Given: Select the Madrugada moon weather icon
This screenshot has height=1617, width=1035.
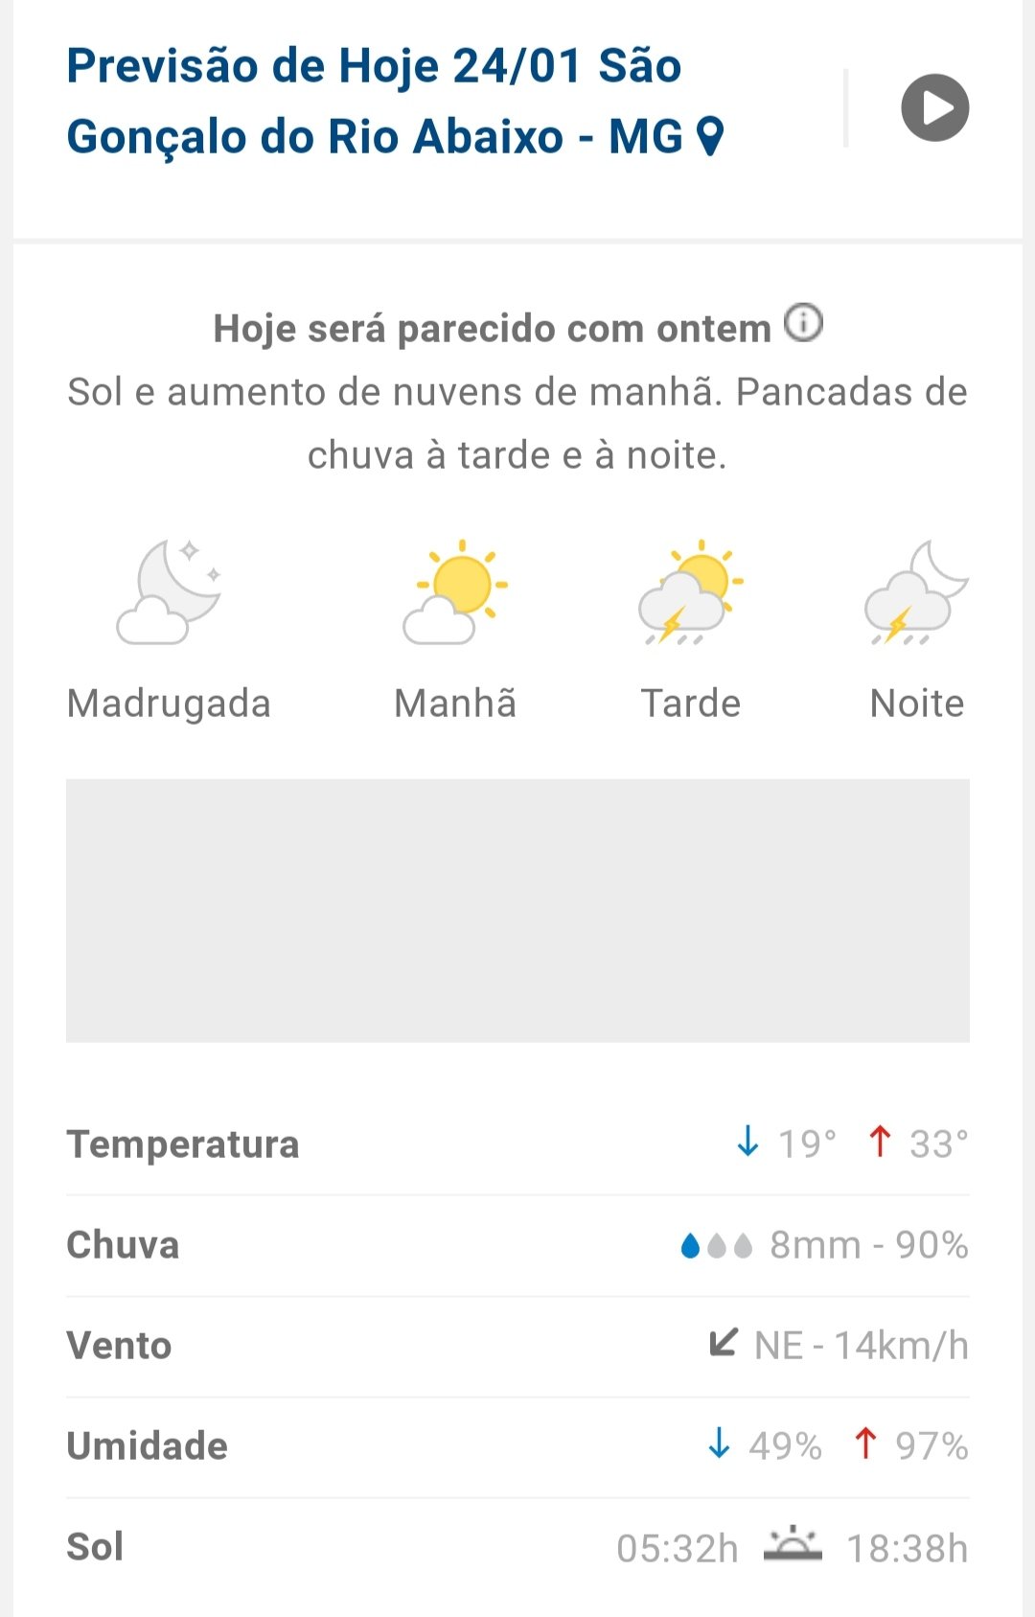Looking at the screenshot, I should click(x=169, y=591).
